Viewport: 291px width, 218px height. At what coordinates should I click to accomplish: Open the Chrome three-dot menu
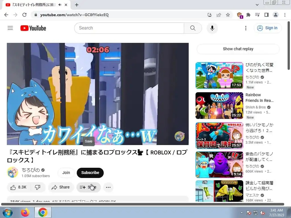[x=285, y=15]
